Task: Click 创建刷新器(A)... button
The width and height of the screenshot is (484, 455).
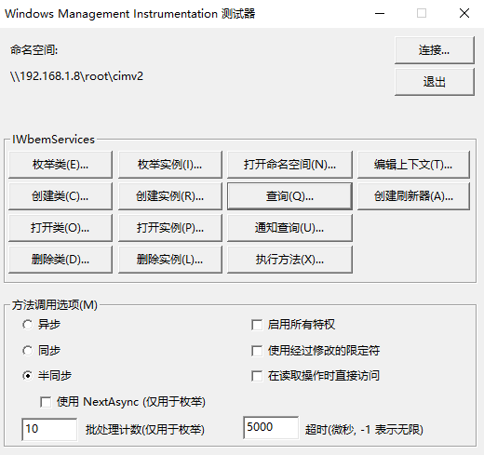Action: [413, 196]
